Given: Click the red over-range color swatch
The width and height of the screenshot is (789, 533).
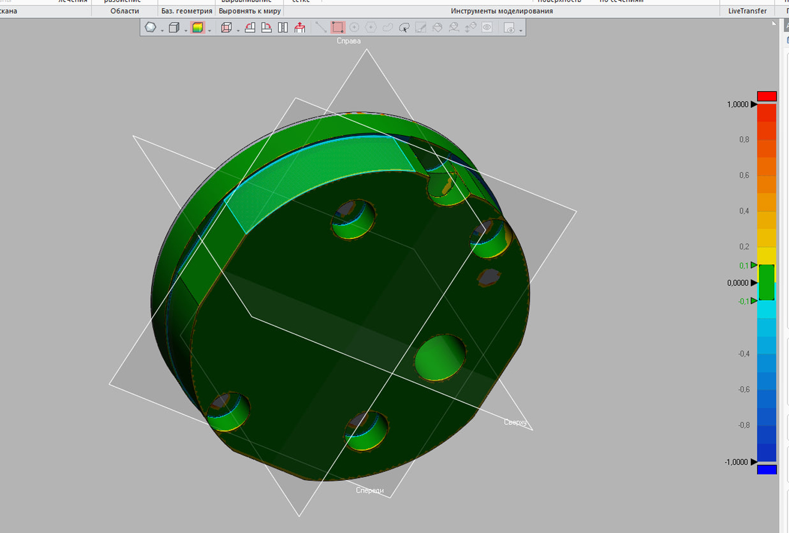Looking at the screenshot, I should click(767, 96).
